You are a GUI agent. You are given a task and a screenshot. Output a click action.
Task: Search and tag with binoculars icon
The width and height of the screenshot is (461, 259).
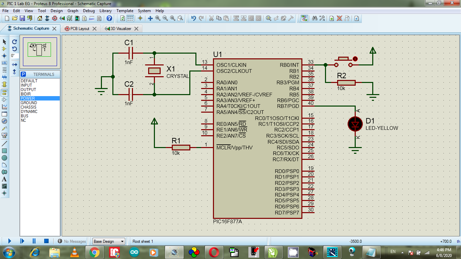point(315,18)
